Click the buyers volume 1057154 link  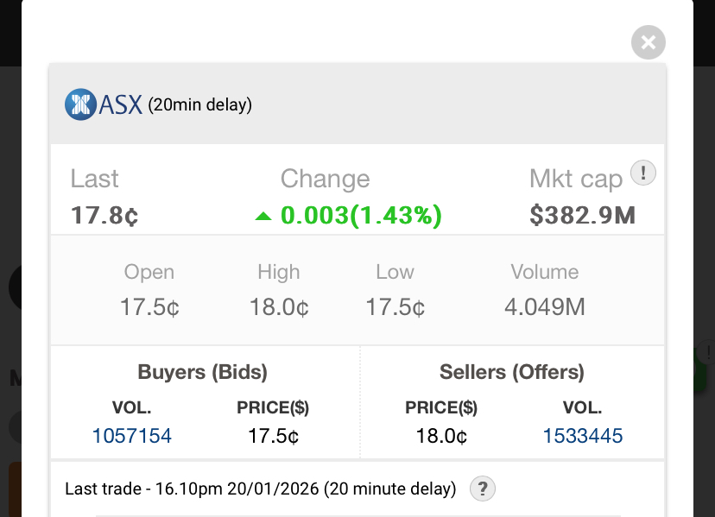click(132, 436)
